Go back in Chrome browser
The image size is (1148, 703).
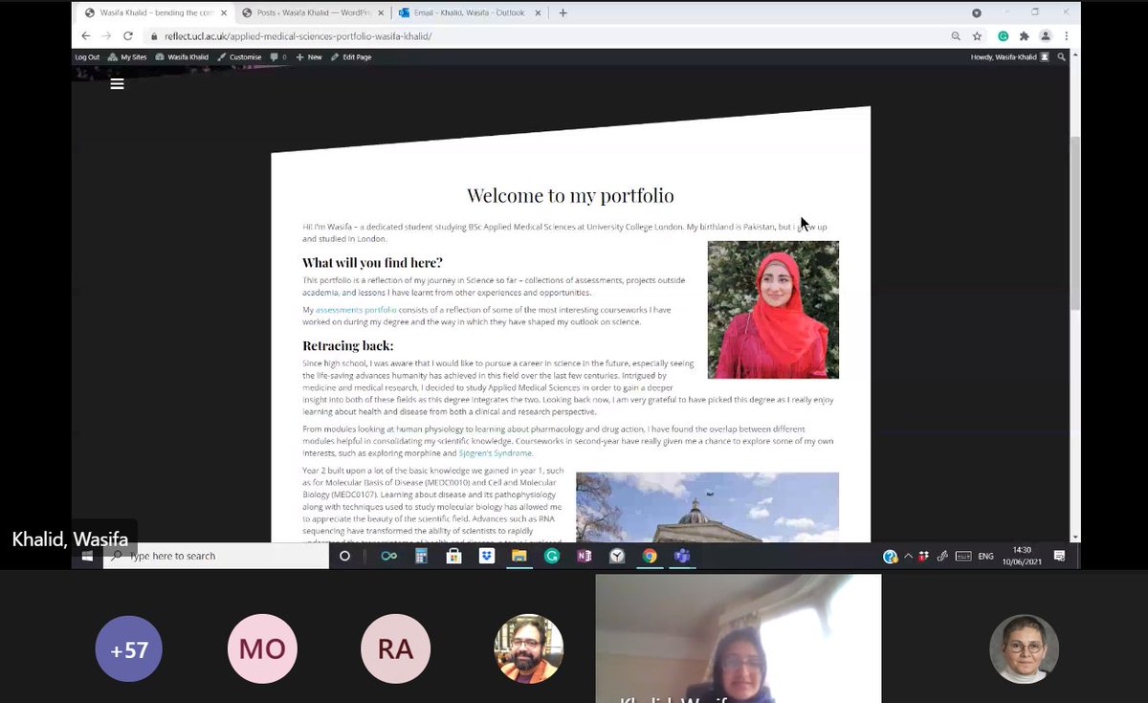(x=85, y=35)
